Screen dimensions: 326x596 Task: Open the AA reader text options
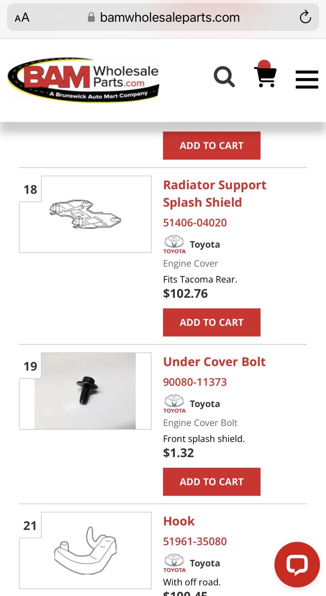coord(22,18)
